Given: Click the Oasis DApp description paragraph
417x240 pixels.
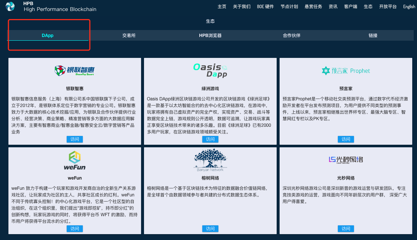Looking at the screenshot, I should click(209, 115).
